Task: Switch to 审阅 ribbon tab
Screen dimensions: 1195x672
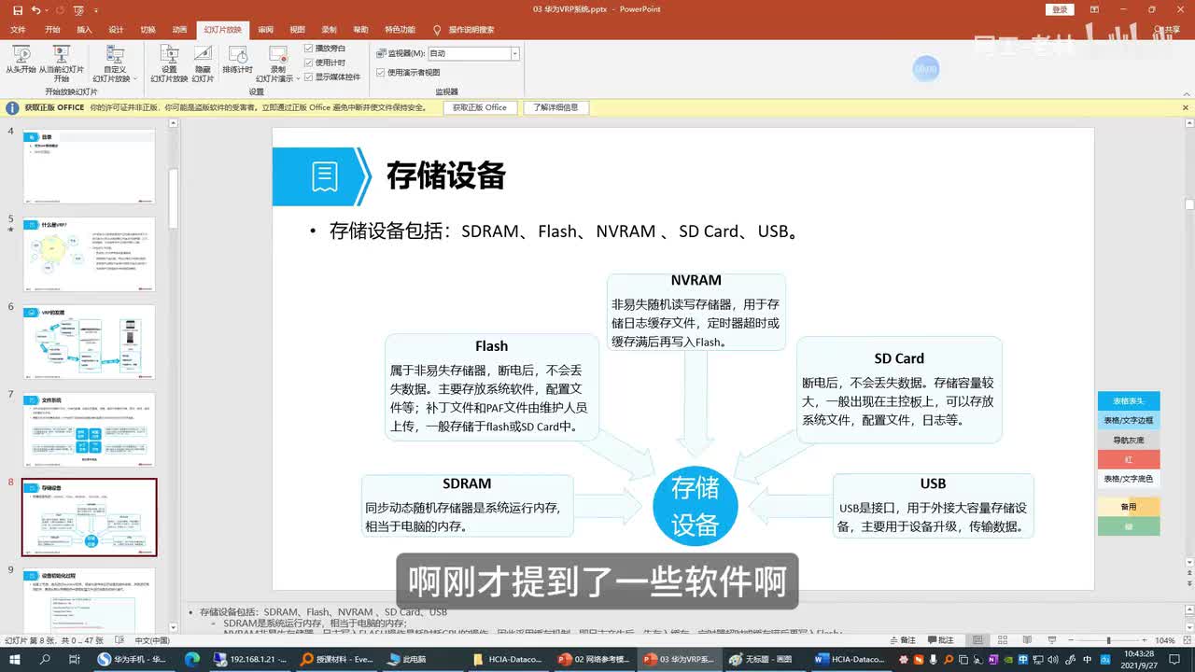Action: pos(266,30)
